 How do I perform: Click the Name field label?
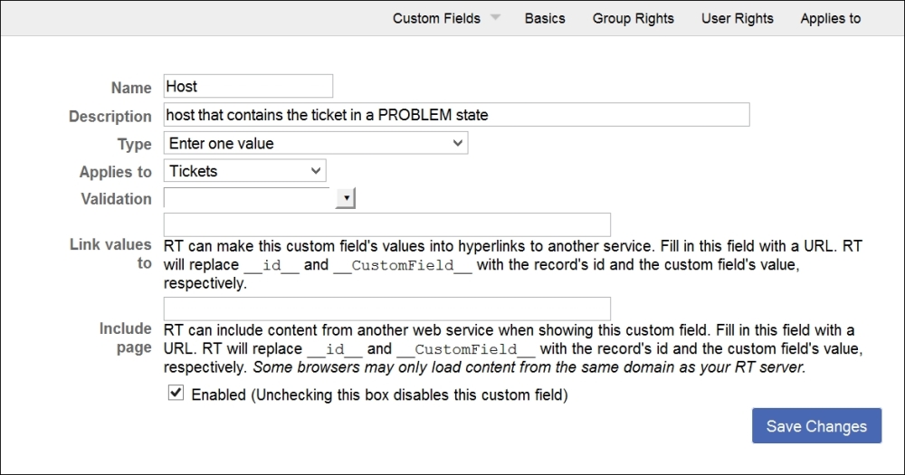coord(131,88)
